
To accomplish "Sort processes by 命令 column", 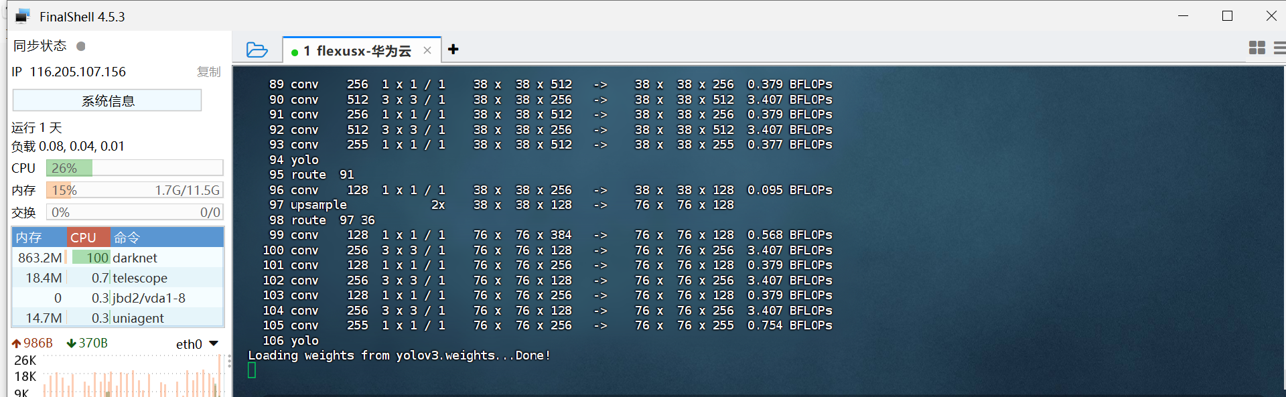I will (x=167, y=238).
